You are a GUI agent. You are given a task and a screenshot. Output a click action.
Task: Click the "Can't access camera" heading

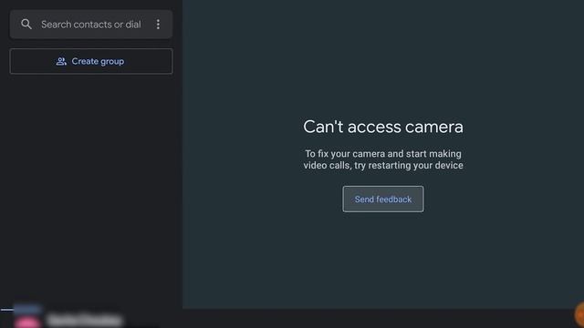[x=383, y=127]
